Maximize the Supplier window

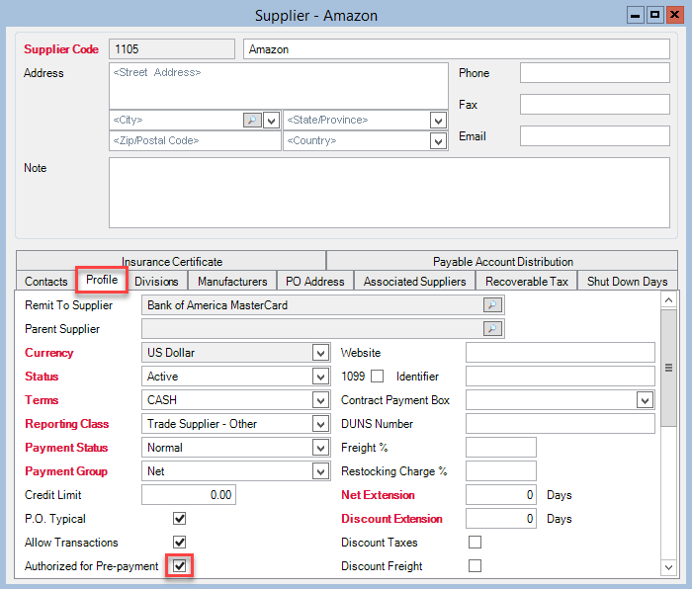(x=654, y=15)
